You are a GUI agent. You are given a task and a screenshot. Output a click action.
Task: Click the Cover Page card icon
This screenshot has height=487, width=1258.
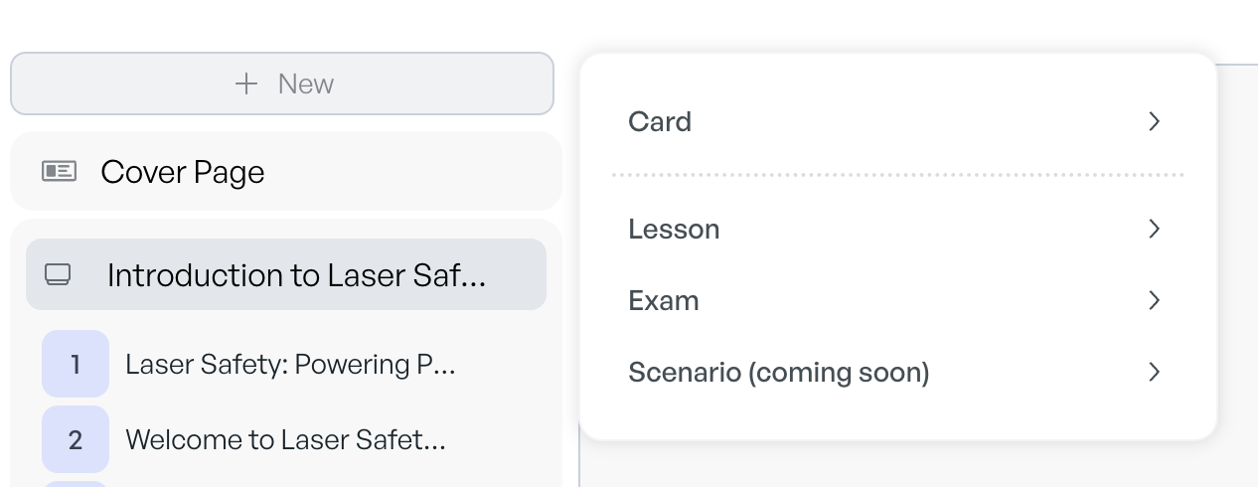click(59, 172)
